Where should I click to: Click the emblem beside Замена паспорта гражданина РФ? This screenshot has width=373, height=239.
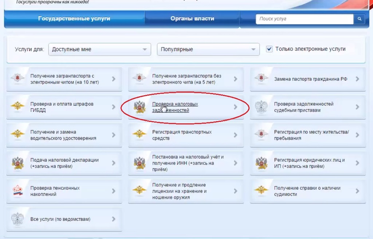point(261,78)
